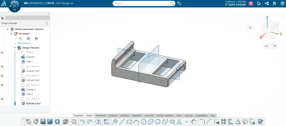The height and width of the screenshot is (126, 286).
Task: Select Extrude Cut.4 in the tree
Action: coord(33,103)
